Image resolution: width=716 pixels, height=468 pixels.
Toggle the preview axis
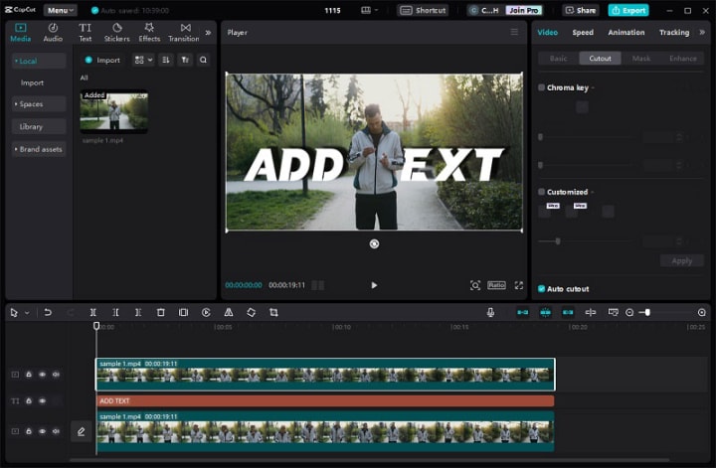(590, 312)
